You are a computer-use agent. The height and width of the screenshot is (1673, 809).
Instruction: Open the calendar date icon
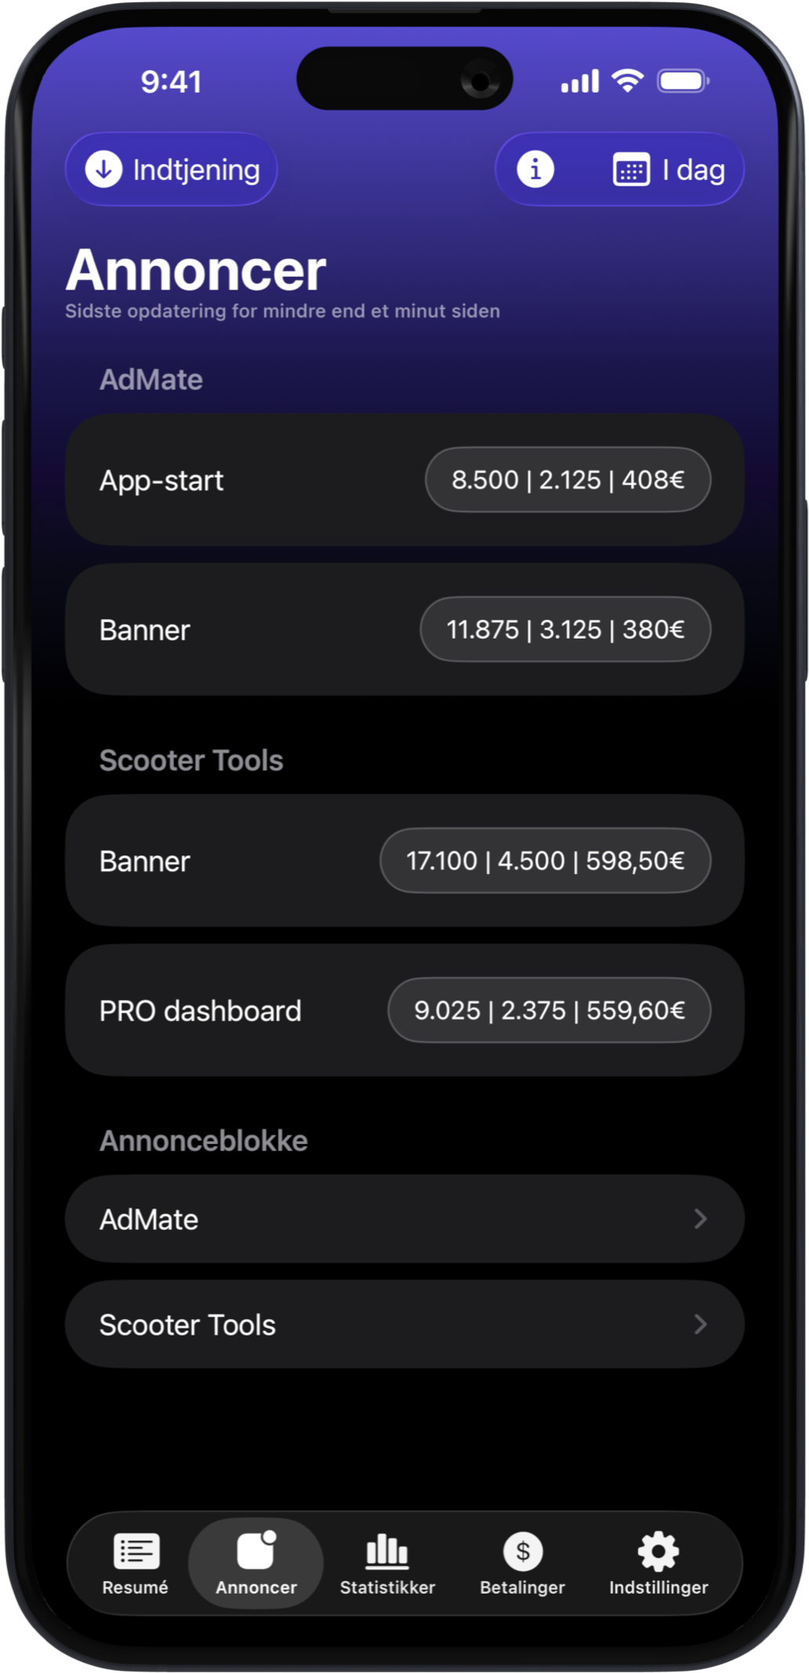tap(631, 170)
